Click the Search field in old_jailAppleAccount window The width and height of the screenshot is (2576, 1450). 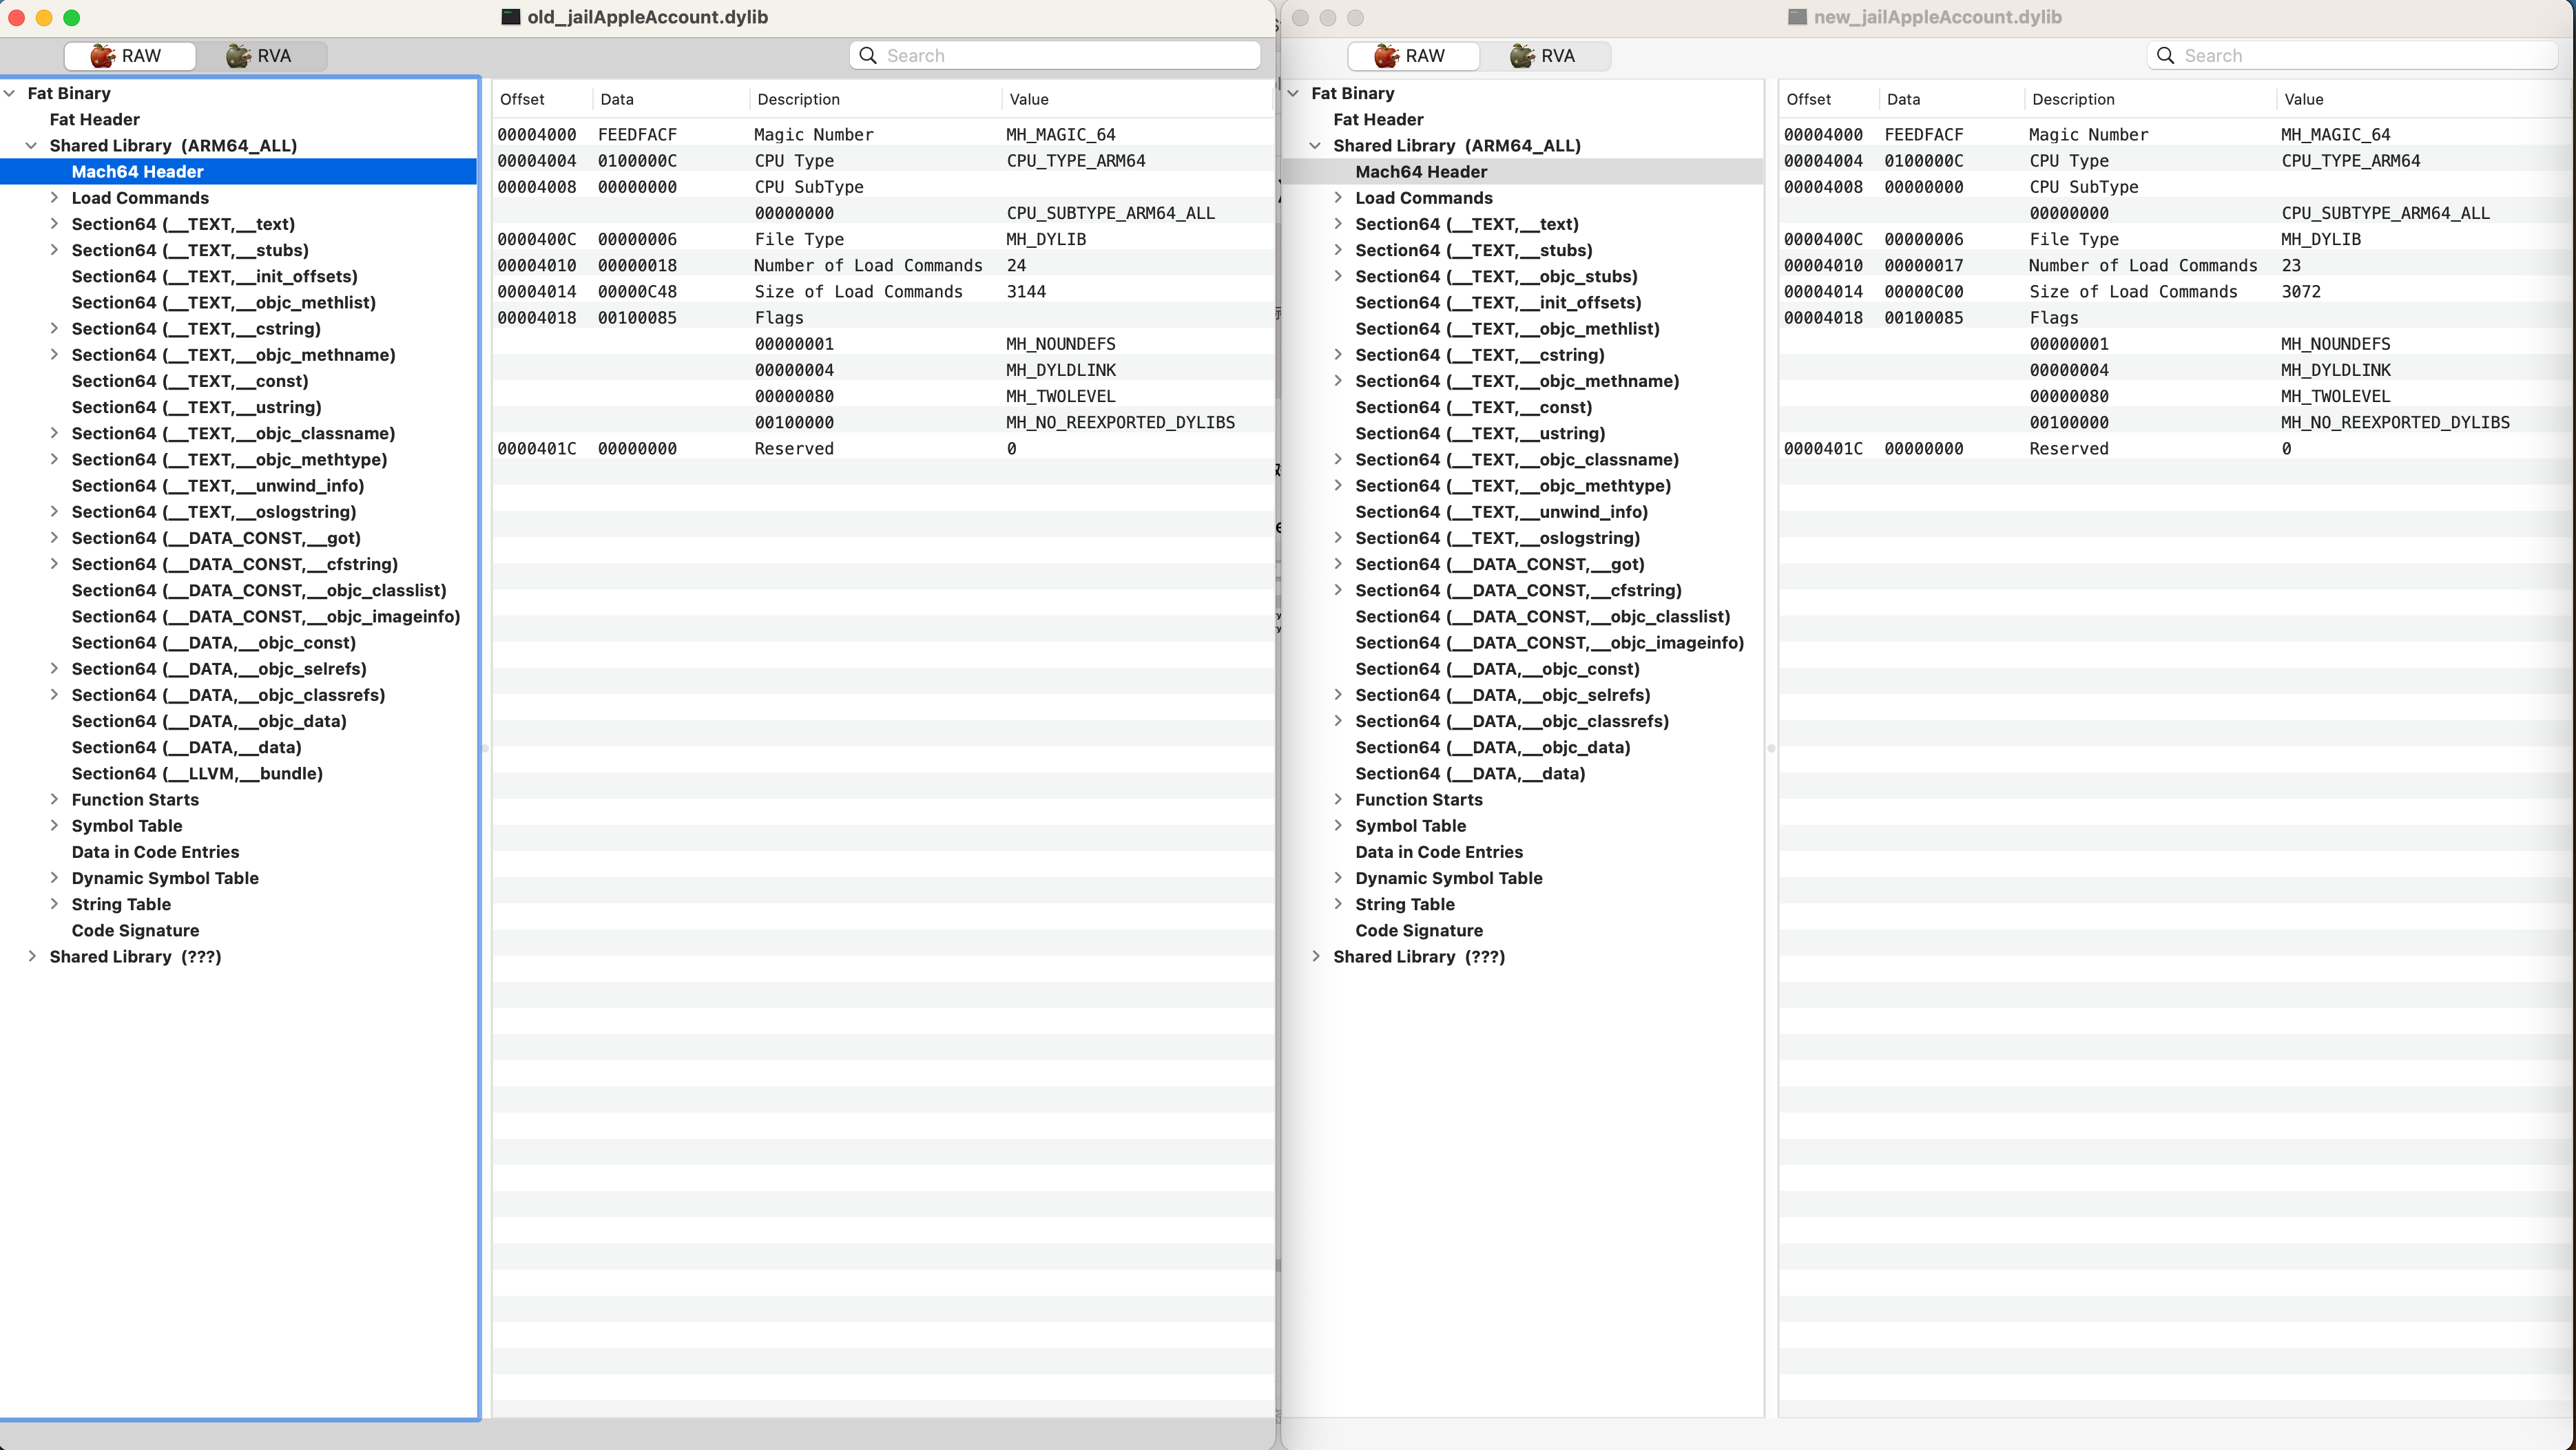(x=1055, y=56)
